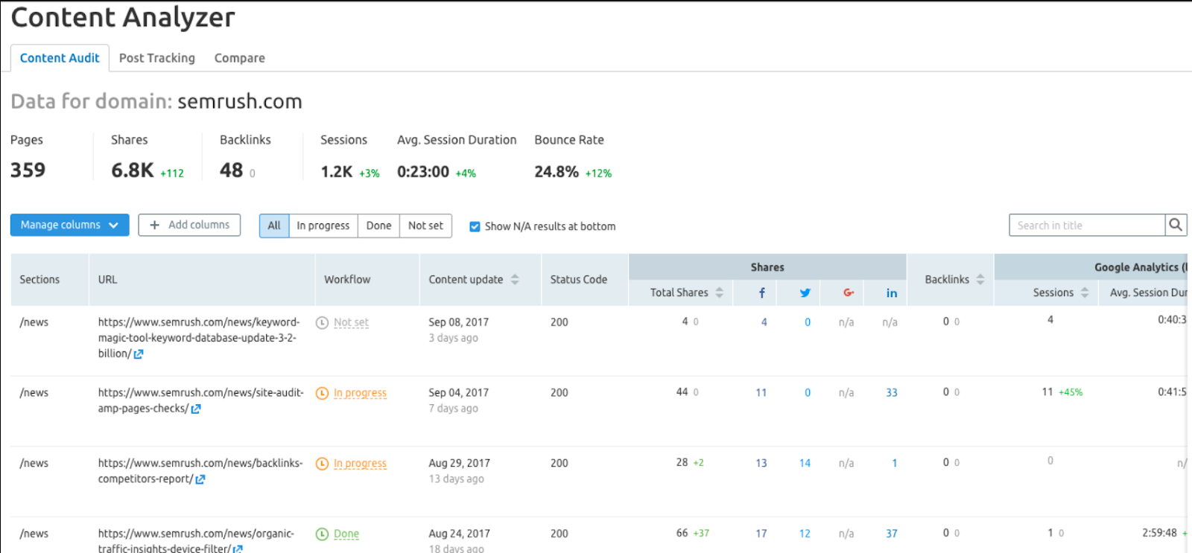This screenshot has width=1192, height=553.
Task: Change the Not set workflow status in first row
Action: click(350, 323)
